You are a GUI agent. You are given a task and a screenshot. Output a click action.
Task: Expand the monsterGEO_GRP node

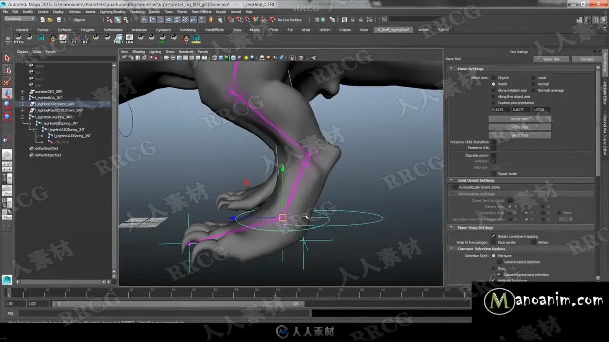pyautogui.click(x=22, y=92)
